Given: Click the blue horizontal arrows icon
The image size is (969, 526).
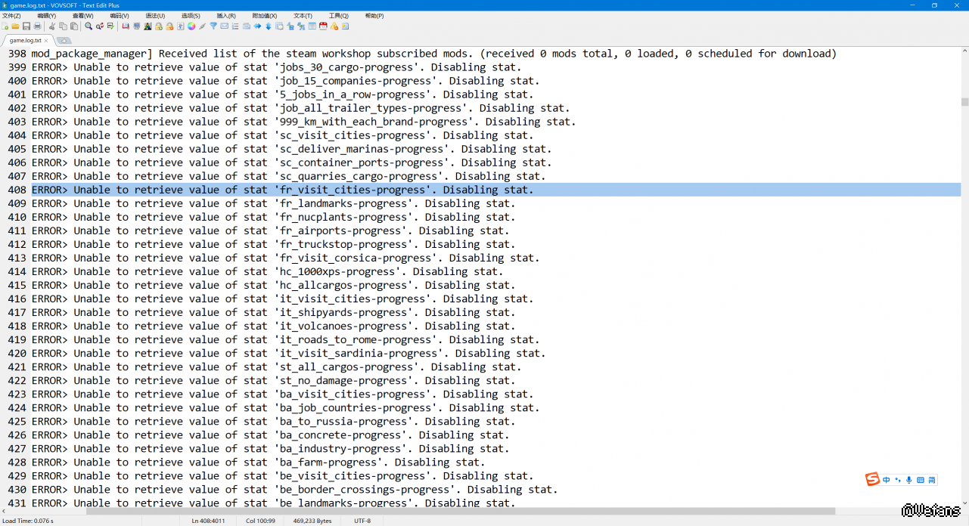Looking at the screenshot, I should [257, 26].
